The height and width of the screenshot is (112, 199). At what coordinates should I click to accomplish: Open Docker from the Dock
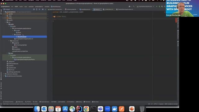pos(114,109)
